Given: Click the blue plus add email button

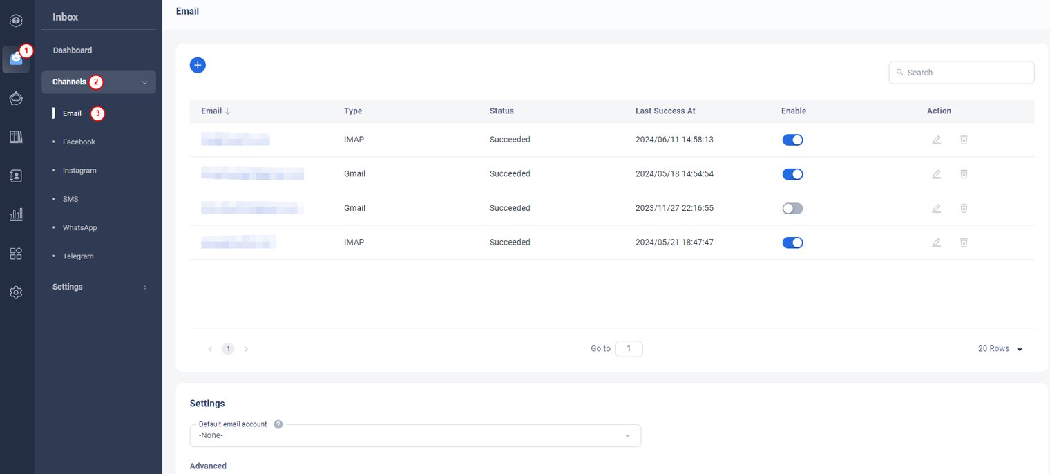Looking at the screenshot, I should (198, 65).
